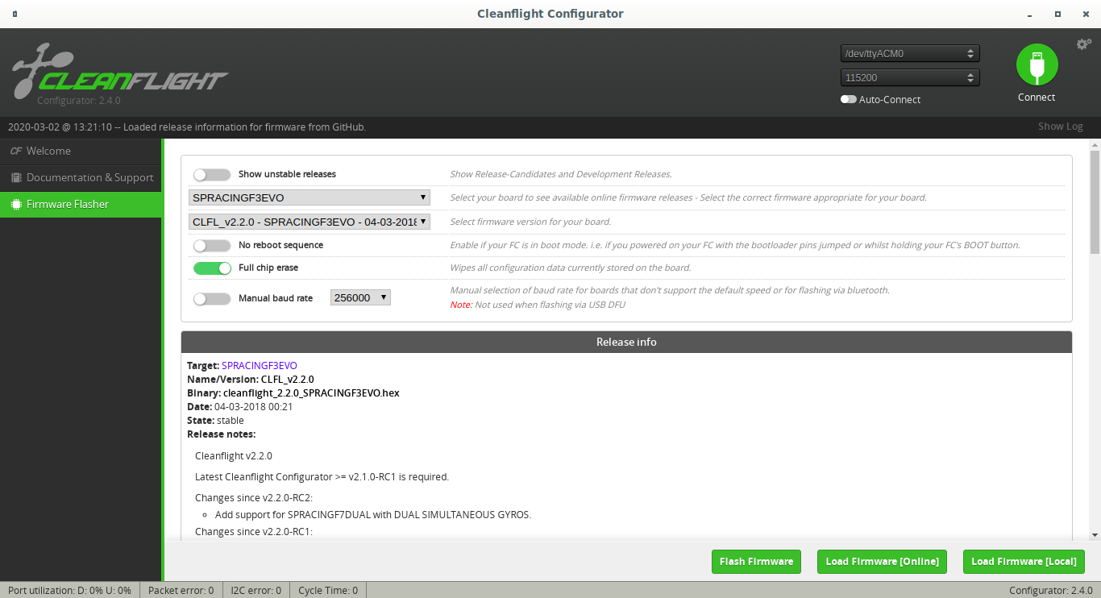
Task: Click the scrollbar down arrow
Action: [1095, 534]
